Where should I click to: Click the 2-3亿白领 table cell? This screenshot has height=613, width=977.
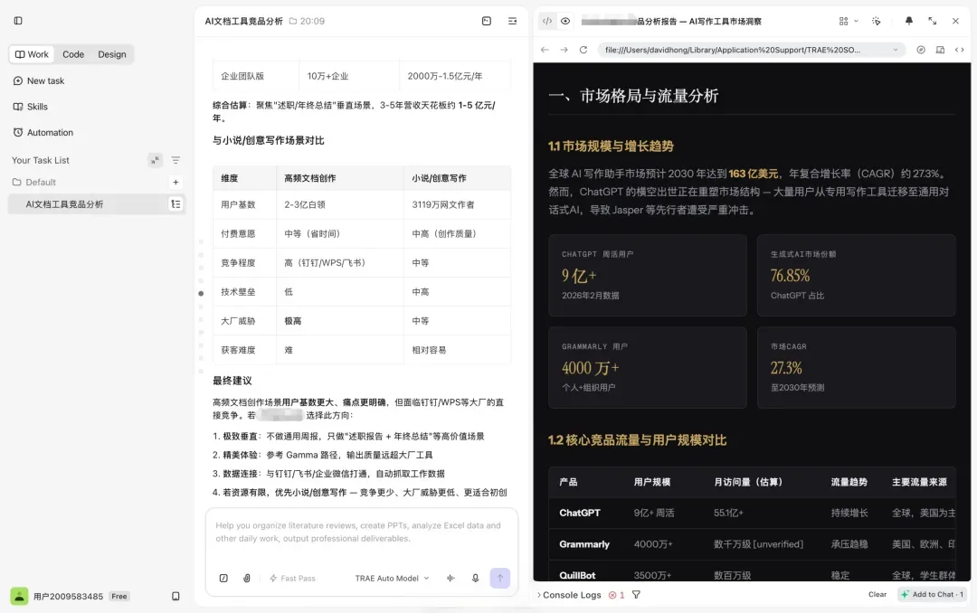[x=339, y=204]
